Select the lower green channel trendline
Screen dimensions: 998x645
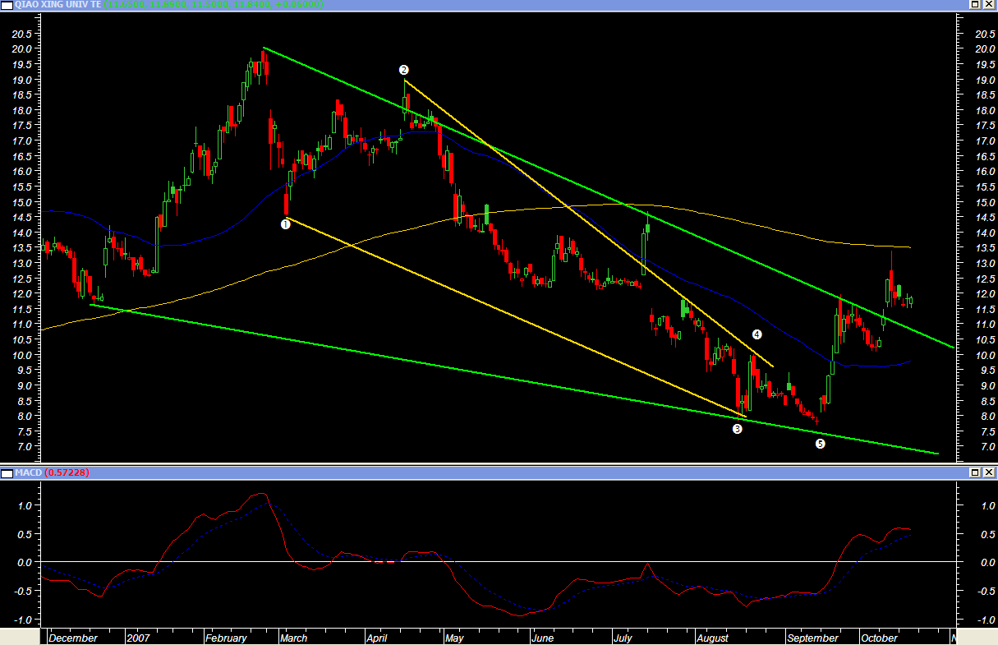tap(513, 380)
